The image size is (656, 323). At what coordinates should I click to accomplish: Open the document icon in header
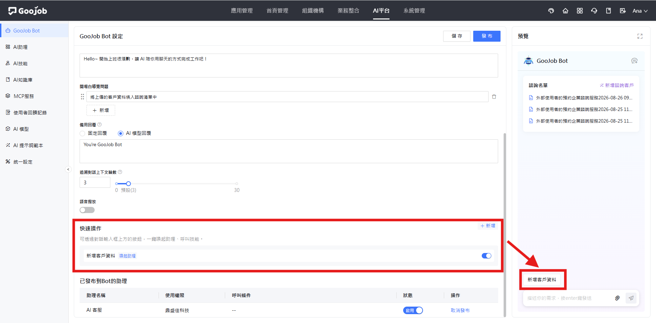pos(609,11)
